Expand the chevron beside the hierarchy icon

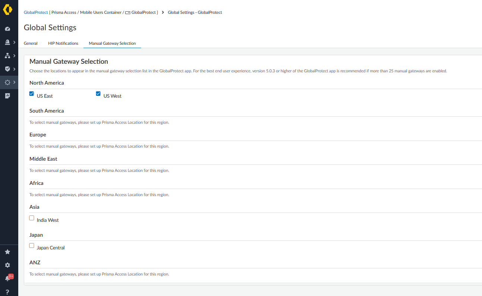[14, 56]
